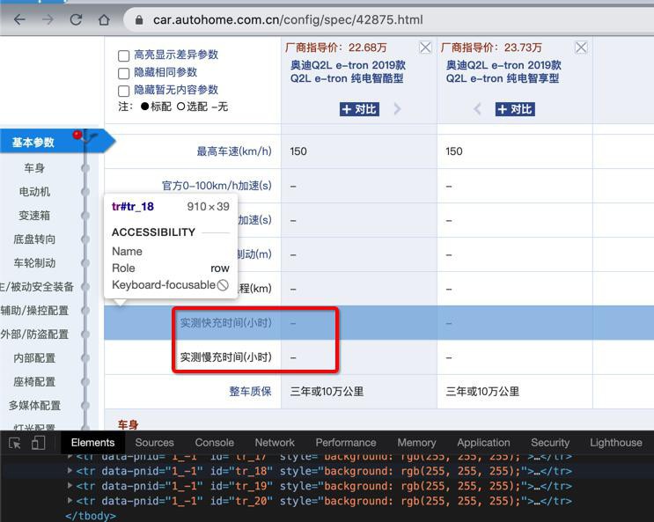
Task: Jump to 底盘转向 section
Action: [x=34, y=239]
